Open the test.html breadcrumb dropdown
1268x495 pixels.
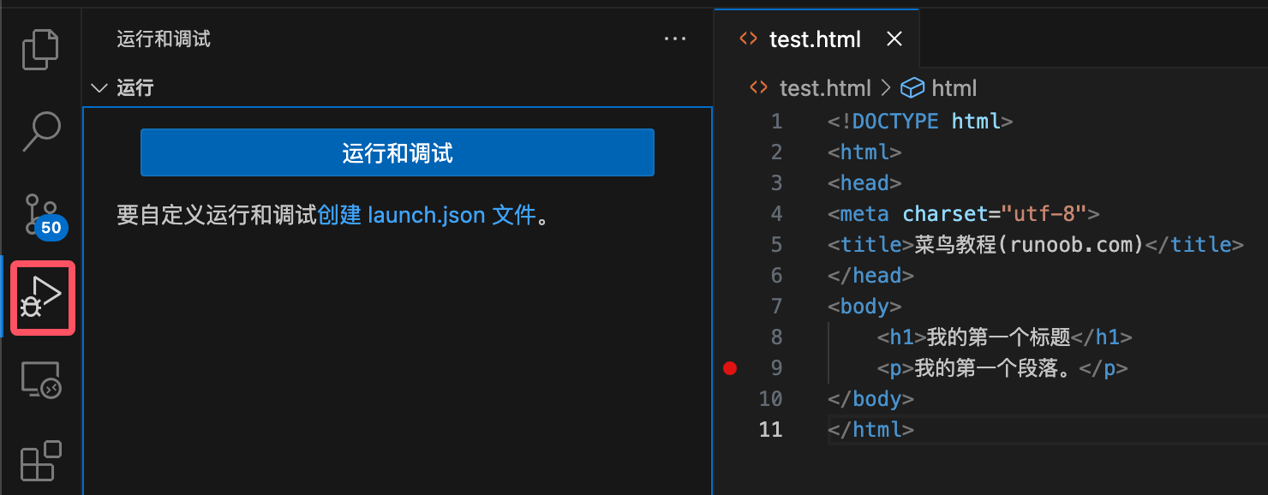[x=824, y=88]
